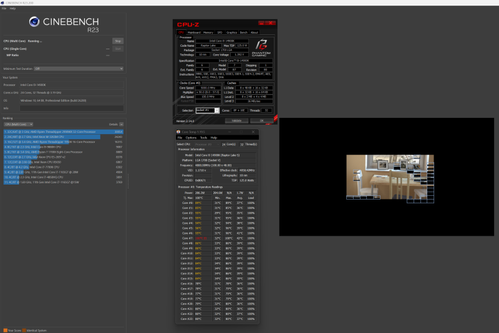Expand the ranking Details dropdown

[121, 124]
